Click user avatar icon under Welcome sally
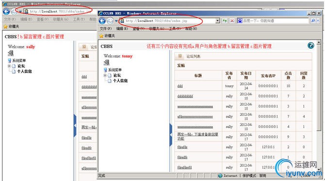 [x=11, y=53]
